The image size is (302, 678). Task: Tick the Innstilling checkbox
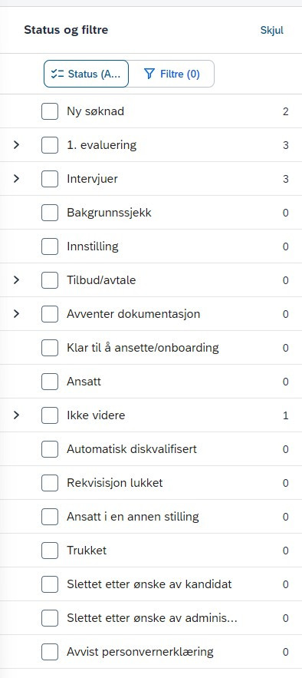(x=50, y=246)
